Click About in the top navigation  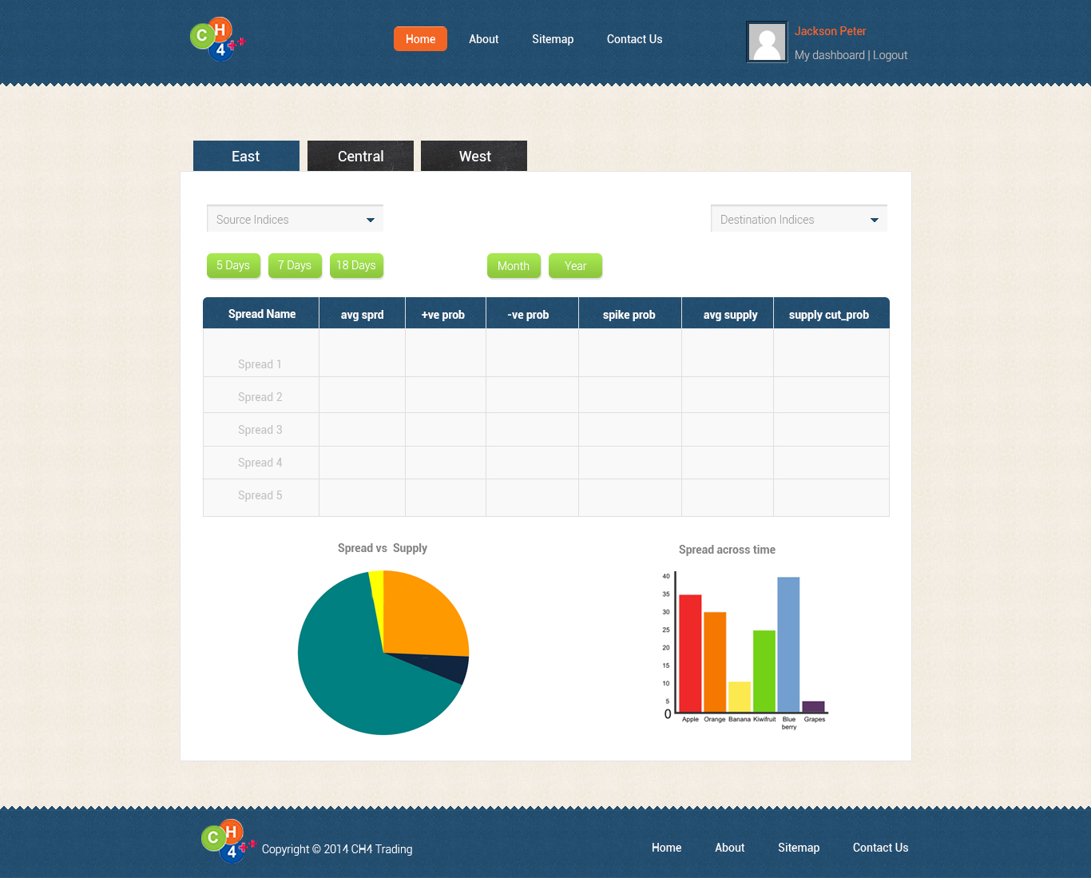(x=483, y=38)
